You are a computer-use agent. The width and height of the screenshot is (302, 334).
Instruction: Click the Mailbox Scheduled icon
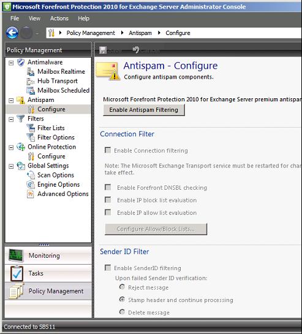point(31,90)
